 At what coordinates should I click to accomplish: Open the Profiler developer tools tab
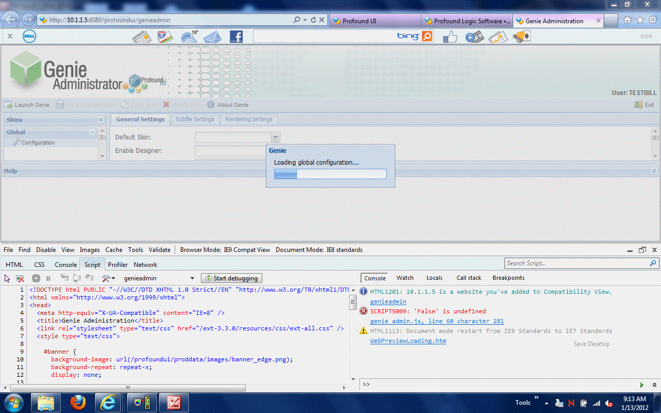click(x=118, y=264)
